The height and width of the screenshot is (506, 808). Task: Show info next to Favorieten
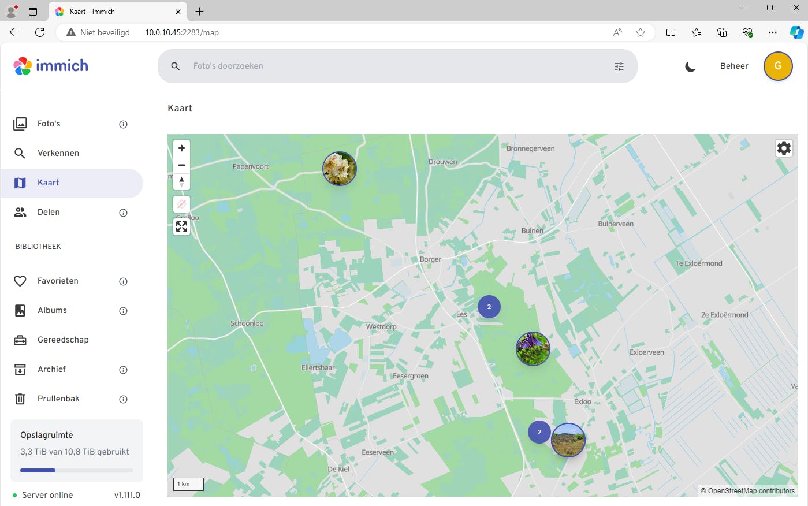click(x=123, y=281)
